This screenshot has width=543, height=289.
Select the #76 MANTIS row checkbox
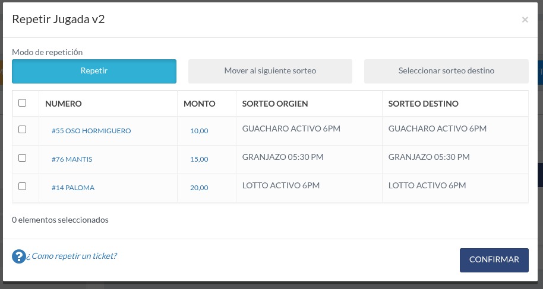pos(22,158)
